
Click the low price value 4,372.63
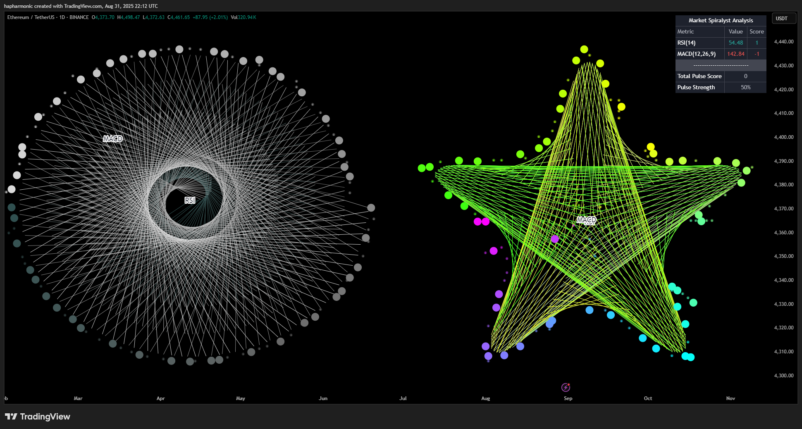tap(155, 17)
